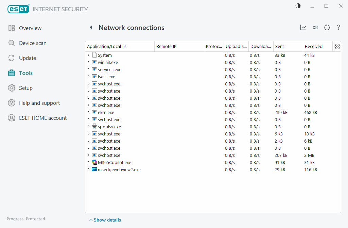Sort by Application/Local IP column

pyautogui.click(x=120, y=46)
